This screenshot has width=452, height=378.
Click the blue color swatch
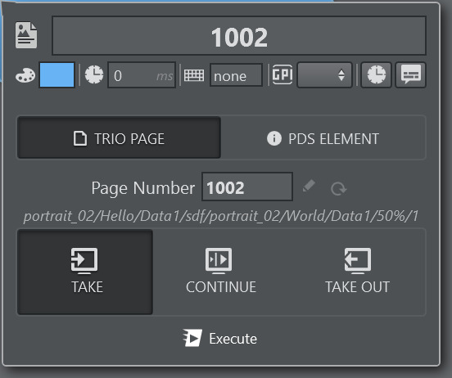(x=56, y=75)
